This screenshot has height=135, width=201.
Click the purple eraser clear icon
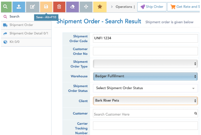pos(73,7)
